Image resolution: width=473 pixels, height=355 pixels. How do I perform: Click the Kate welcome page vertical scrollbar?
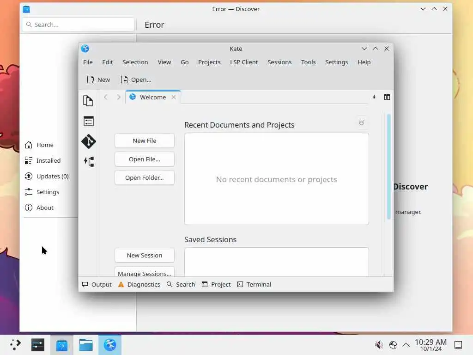[x=389, y=166]
